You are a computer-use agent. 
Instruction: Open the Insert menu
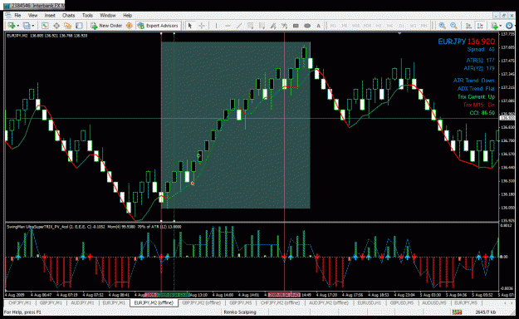point(50,15)
